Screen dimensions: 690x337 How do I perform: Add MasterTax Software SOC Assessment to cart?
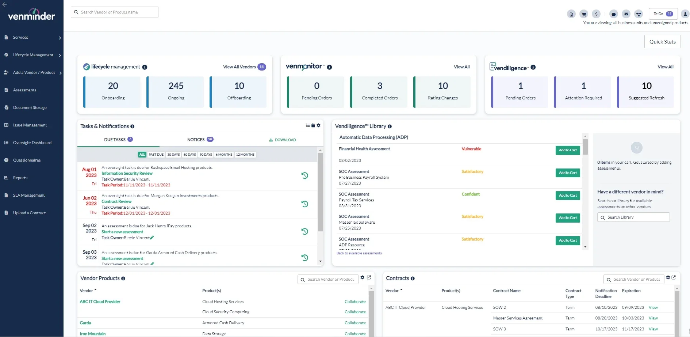[x=567, y=218]
